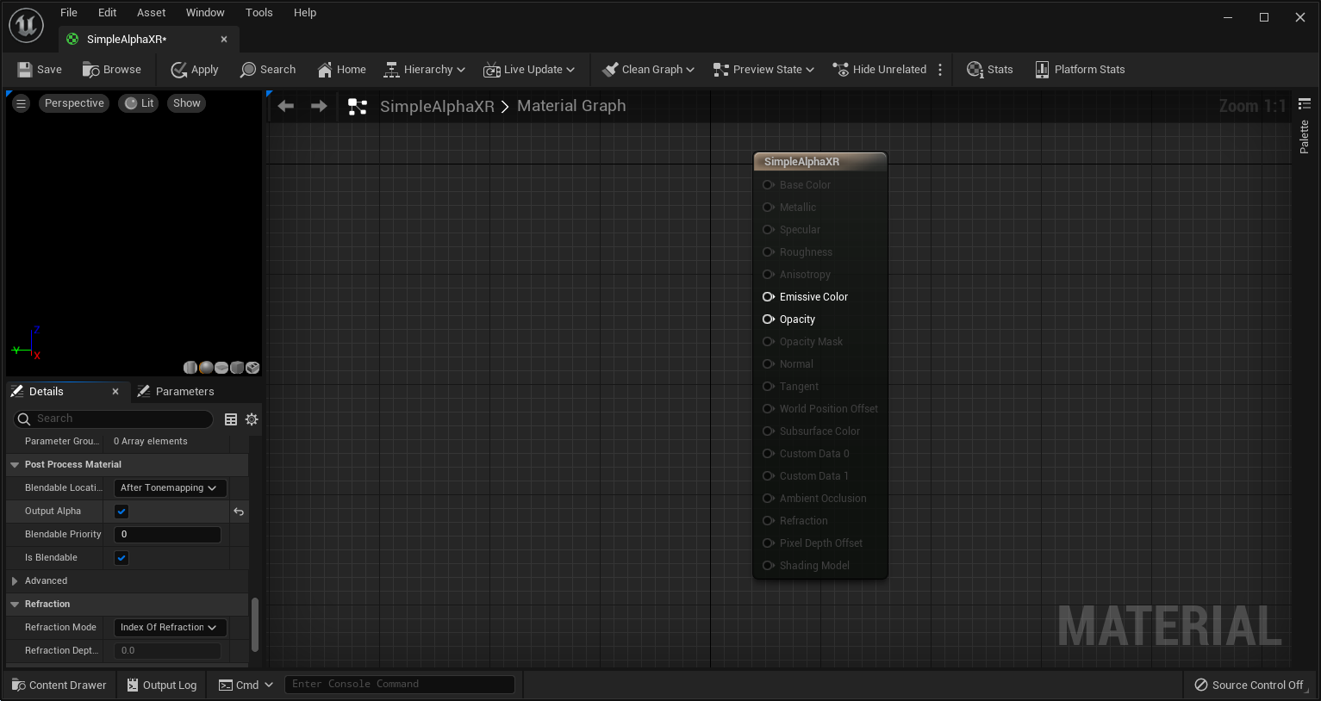Toggle Hide Unrelated nodes
Image resolution: width=1321 pixels, height=701 pixels.
click(x=879, y=70)
